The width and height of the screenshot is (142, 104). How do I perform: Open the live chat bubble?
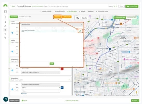pos(6,99)
